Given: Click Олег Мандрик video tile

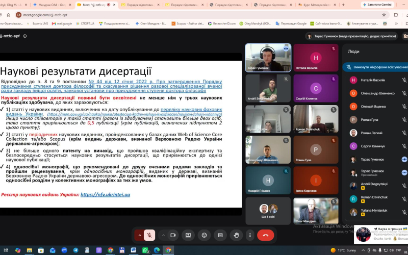Looking at the screenshot, I should tap(316, 211).
